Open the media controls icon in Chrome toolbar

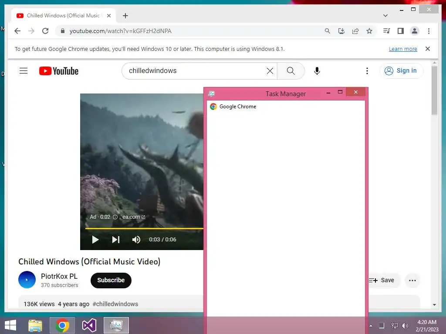[x=386, y=31]
